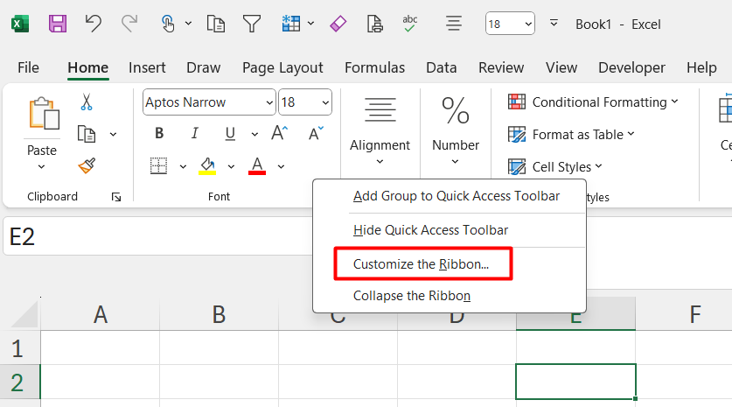The width and height of the screenshot is (732, 407).
Task: Click the Save icon in Quick Access Toolbar
Action: tap(58, 24)
